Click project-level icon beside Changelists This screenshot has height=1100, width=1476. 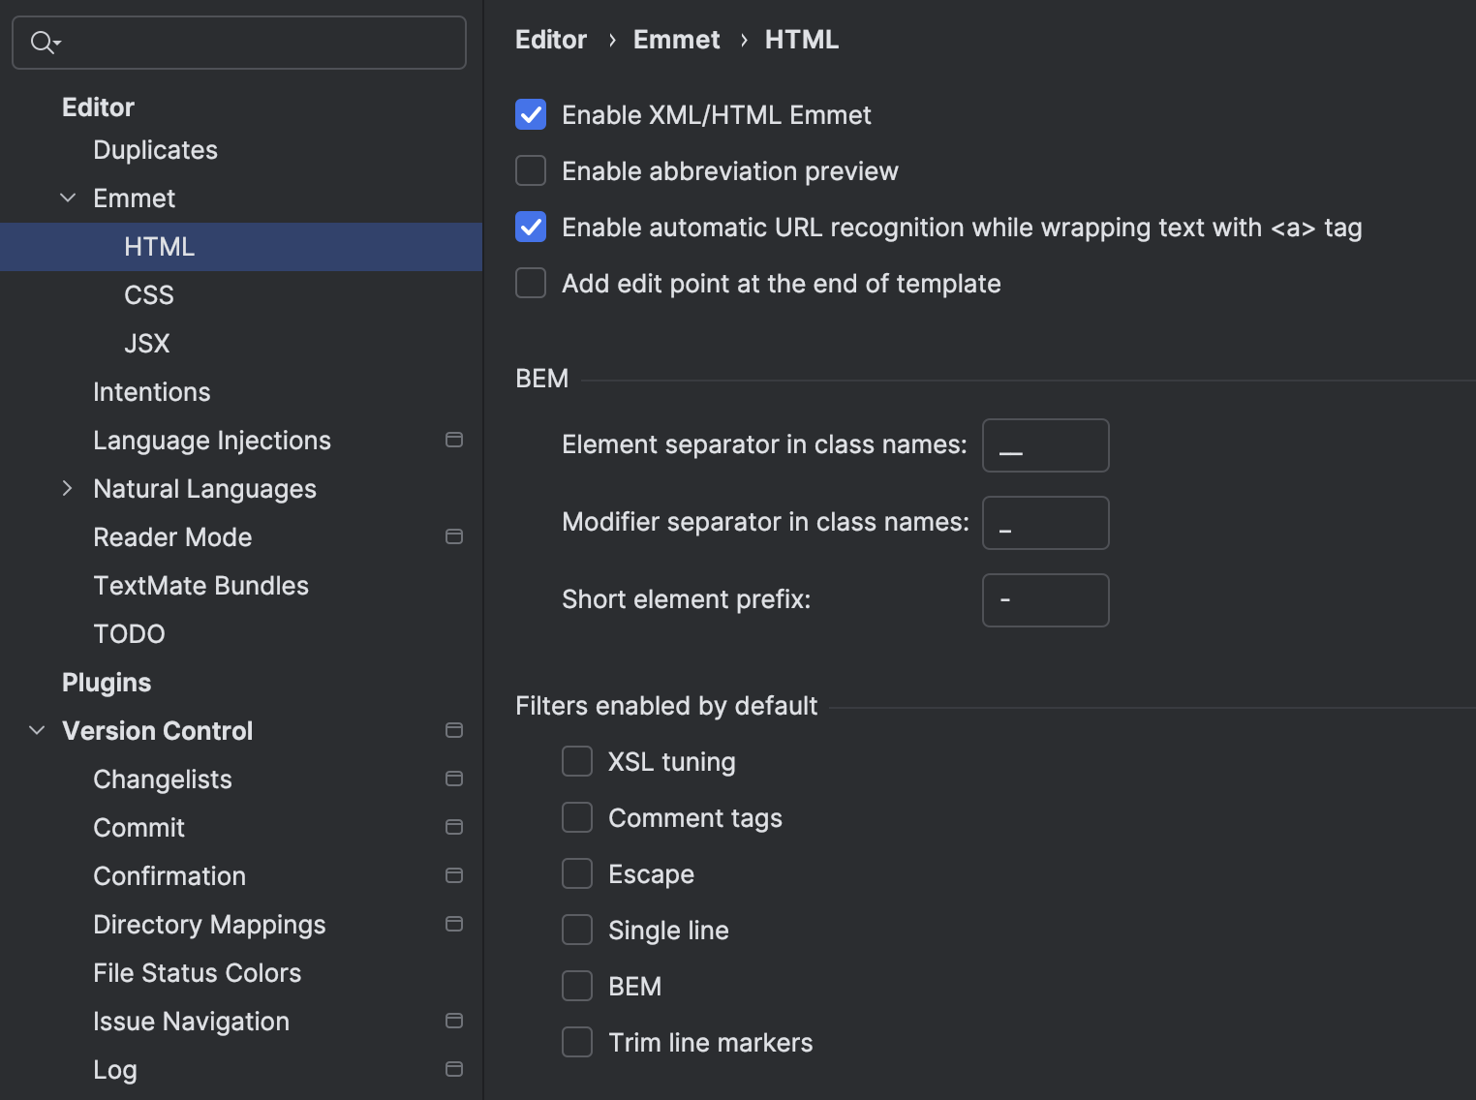click(453, 779)
